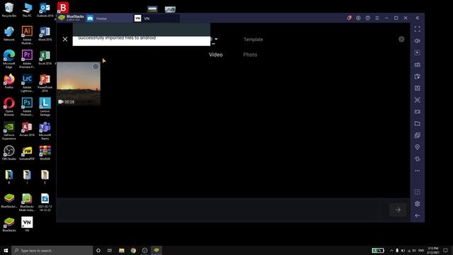The width and height of the screenshot is (453, 255).
Task: Click the next arrow button in VN
Action: click(398, 210)
